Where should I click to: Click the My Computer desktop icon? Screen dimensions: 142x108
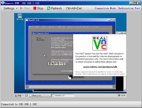(x=20, y=17)
